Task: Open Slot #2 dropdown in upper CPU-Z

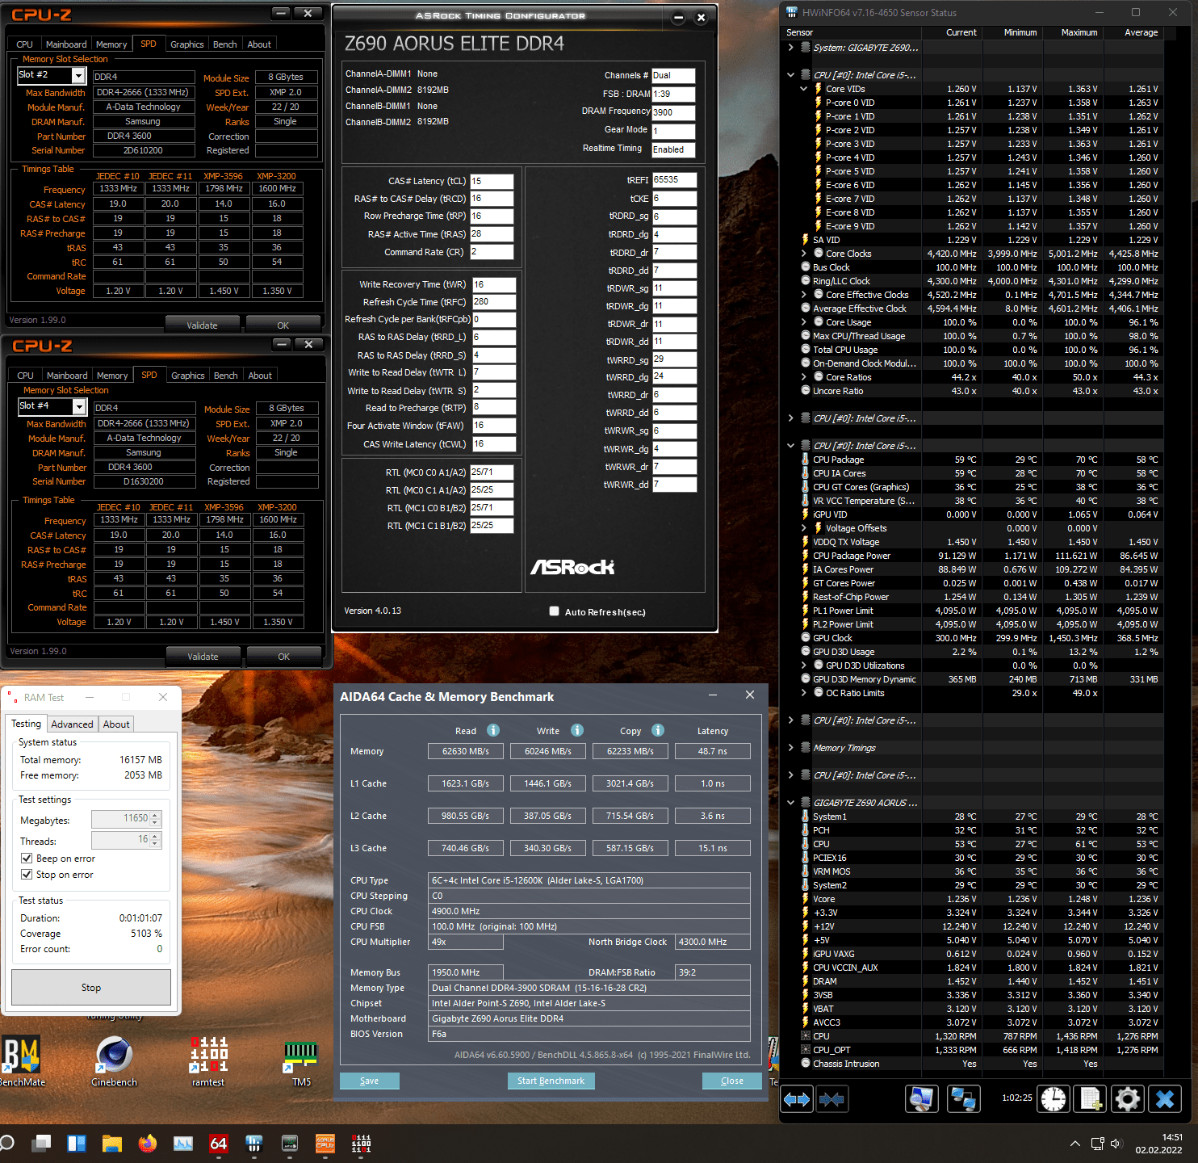Action: tap(78, 75)
